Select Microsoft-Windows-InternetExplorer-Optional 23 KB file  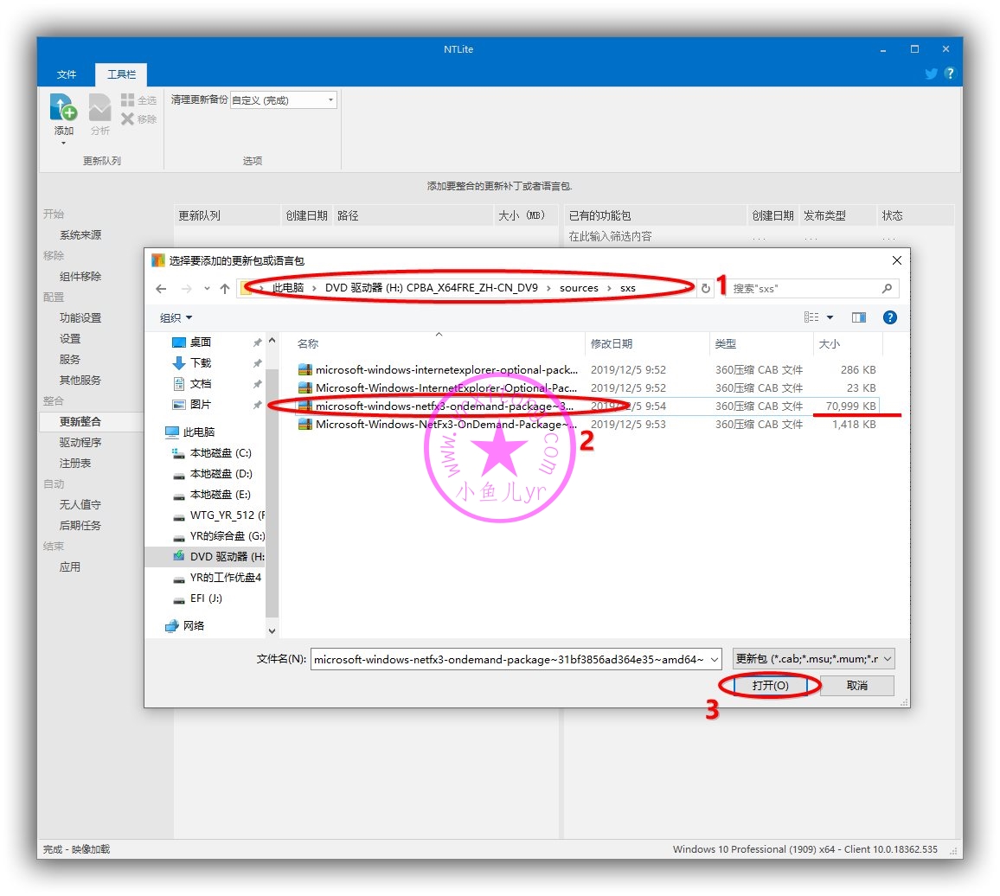point(587,387)
